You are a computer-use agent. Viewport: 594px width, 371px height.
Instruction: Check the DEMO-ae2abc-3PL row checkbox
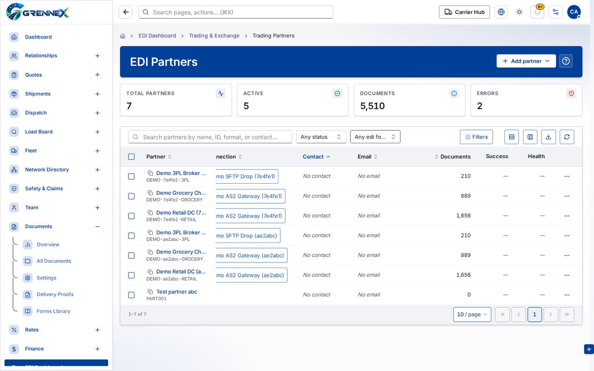click(131, 236)
